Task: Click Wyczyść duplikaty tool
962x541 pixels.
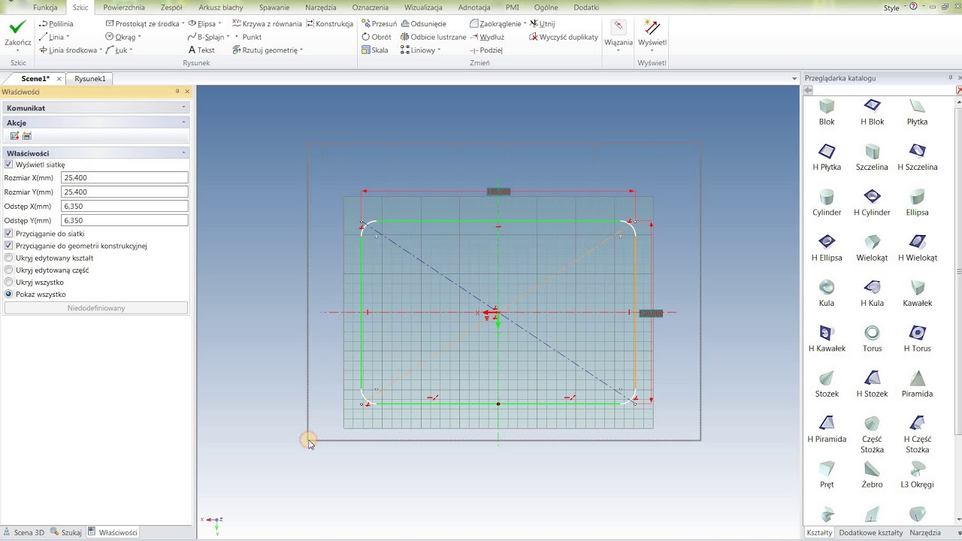Action: (x=564, y=37)
